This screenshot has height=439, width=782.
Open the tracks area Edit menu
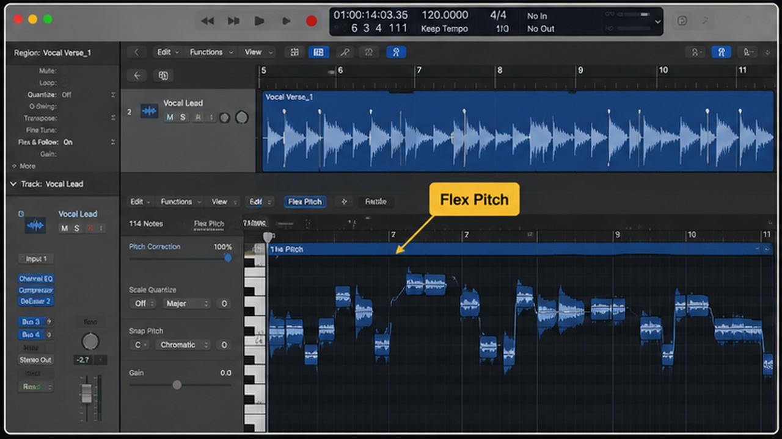point(167,52)
